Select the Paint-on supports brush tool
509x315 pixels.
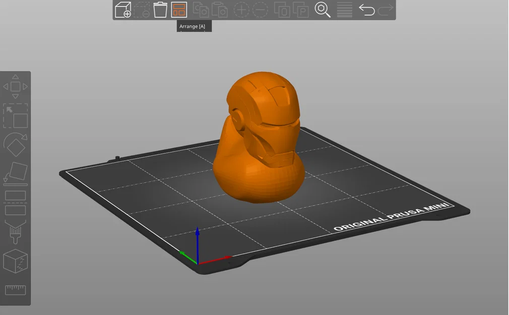coord(15,232)
